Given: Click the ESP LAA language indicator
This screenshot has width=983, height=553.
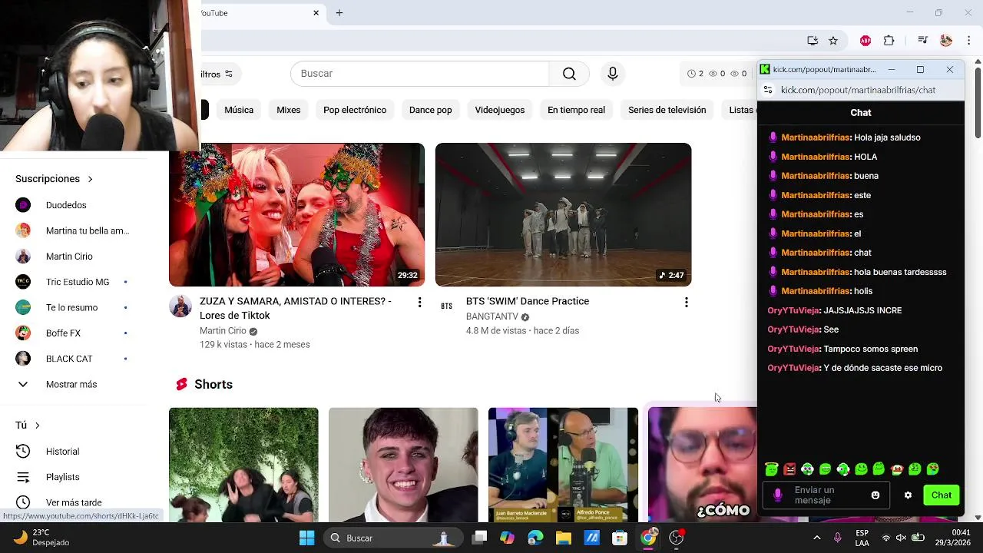Looking at the screenshot, I should 862,538.
